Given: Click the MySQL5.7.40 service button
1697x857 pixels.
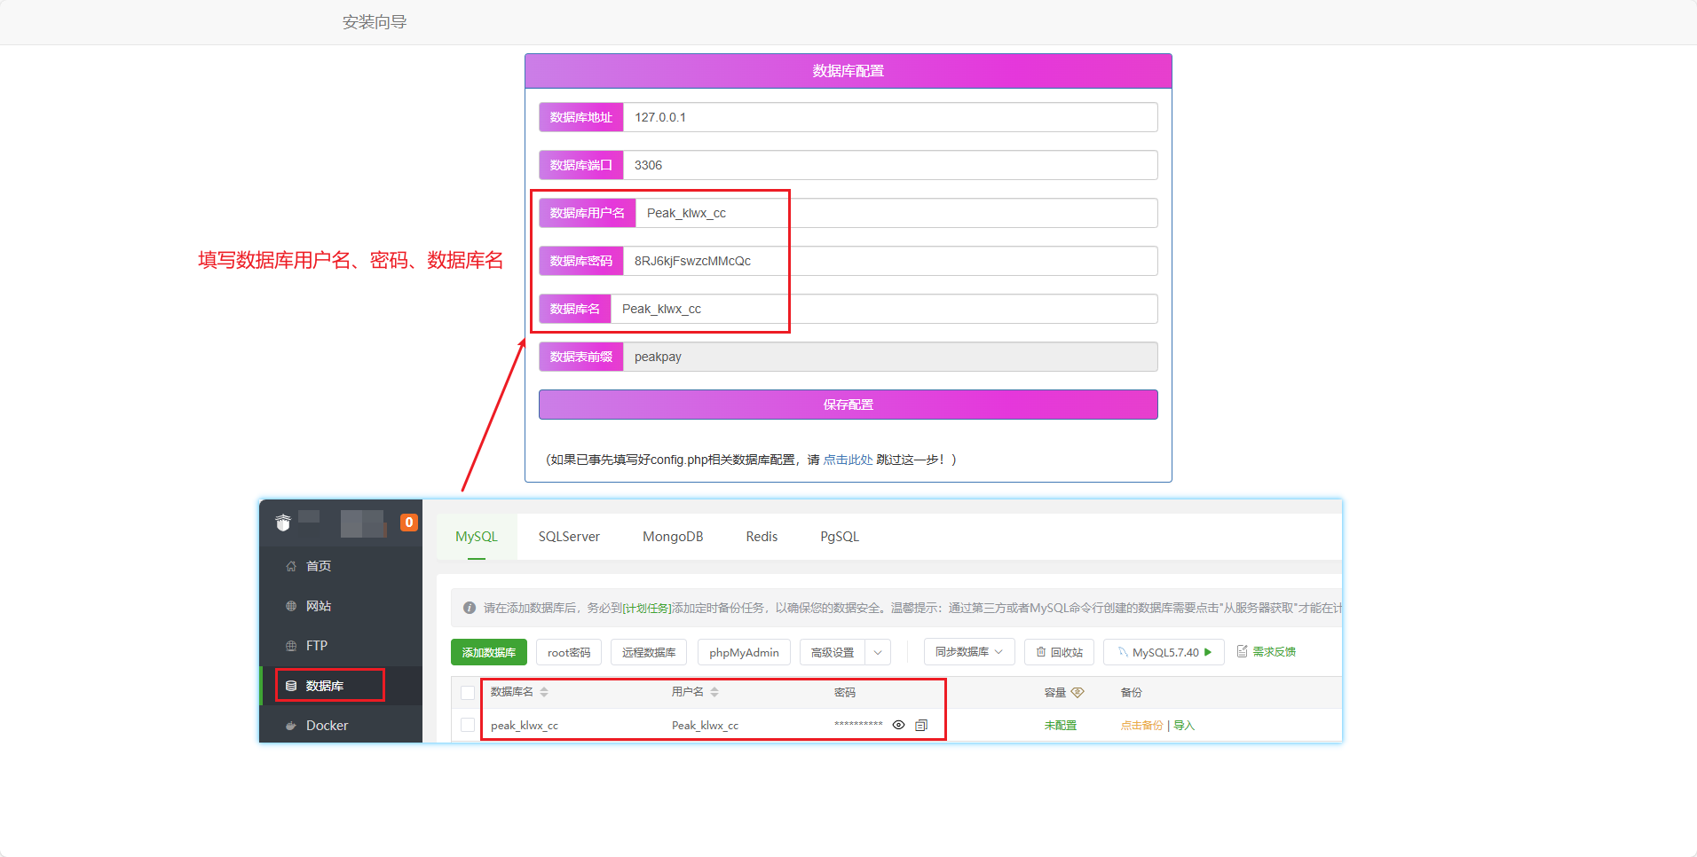Looking at the screenshot, I should pos(1164,652).
